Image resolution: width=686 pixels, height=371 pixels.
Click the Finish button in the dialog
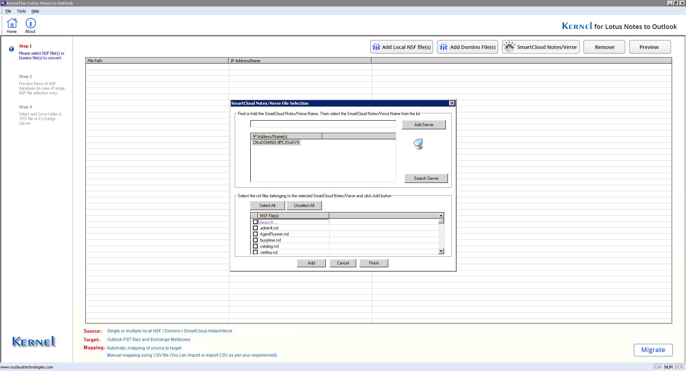pyautogui.click(x=374, y=263)
